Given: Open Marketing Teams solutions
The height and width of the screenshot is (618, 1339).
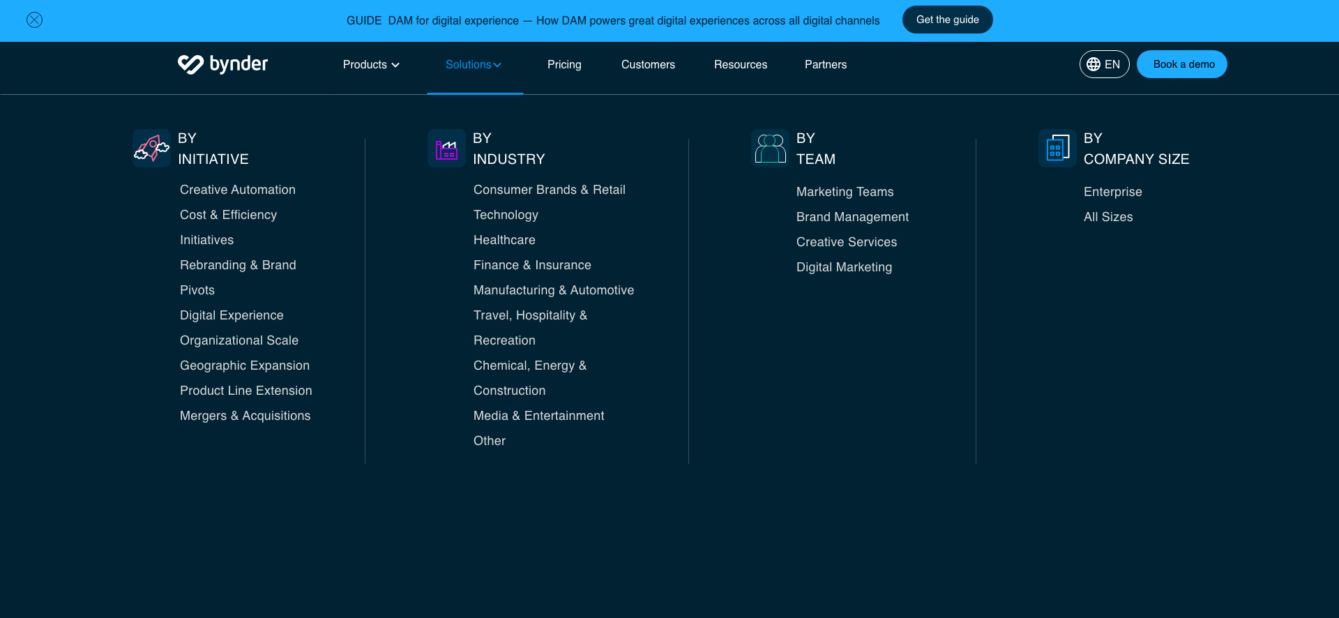Looking at the screenshot, I should (x=845, y=192).
